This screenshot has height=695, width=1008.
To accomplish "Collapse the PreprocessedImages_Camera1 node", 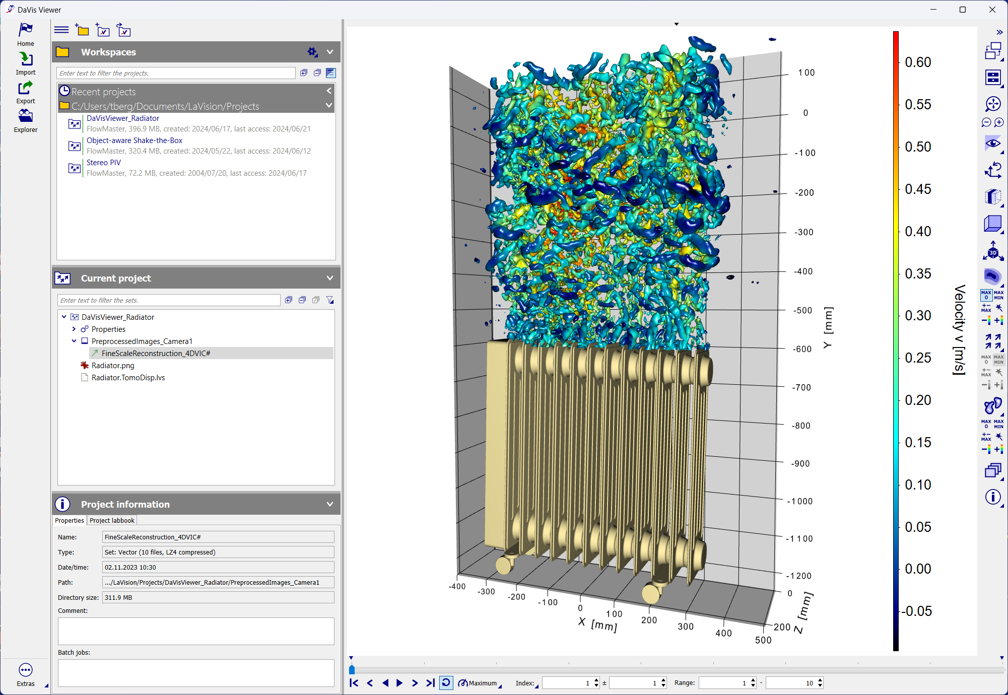I will point(74,341).
